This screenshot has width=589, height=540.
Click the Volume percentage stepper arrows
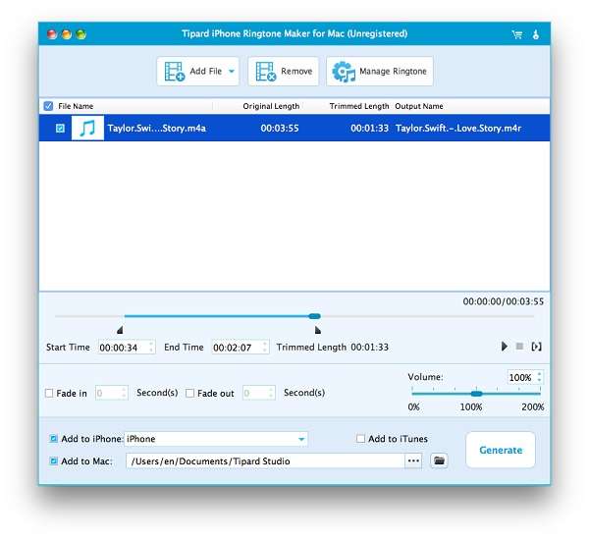click(539, 377)
